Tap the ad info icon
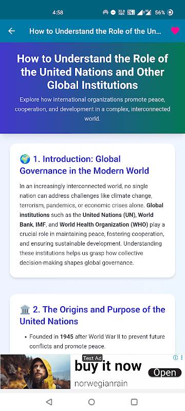Screen dimensions: 185x411 [x=176, y=358]
